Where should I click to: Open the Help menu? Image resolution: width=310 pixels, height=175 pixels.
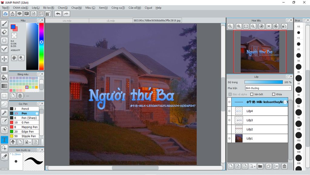158,8
